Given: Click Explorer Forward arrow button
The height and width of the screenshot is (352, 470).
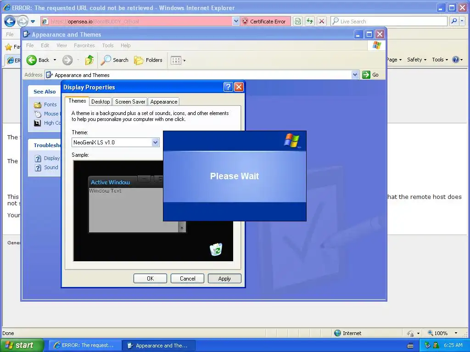Looking at the screenshot, I should click(x=67, y=60).
